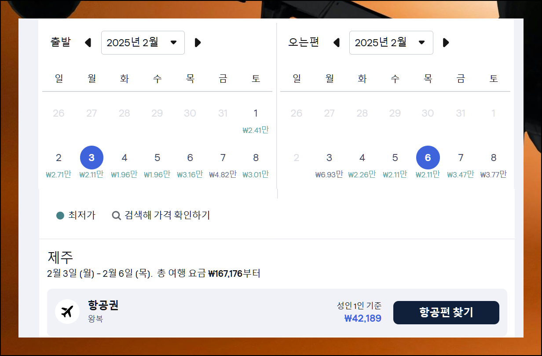Select departure date 1 priced ₩2.41만
The height and width of the screenshot is (356, 542).
click(256, 120)
